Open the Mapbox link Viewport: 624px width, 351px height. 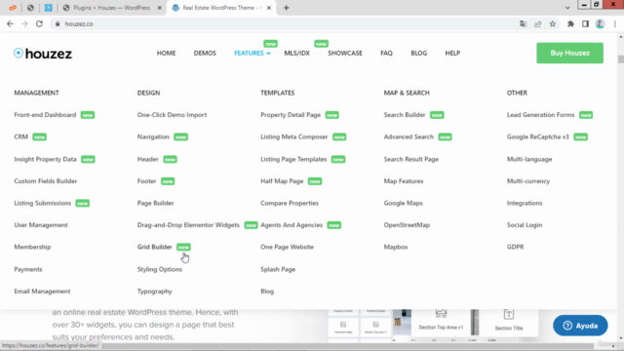pyautogui.click(x=396, y=247)
